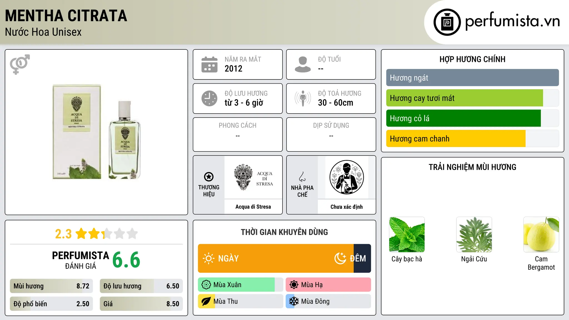Image resolution: width=569 pixels, height=320 pixels.
Task: Click the Mùa Xuân season bar
Action: (x=241, y=285)
